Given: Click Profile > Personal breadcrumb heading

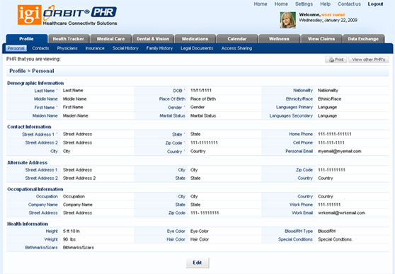Looking at the screenshot, I should (x=32, y=71).
